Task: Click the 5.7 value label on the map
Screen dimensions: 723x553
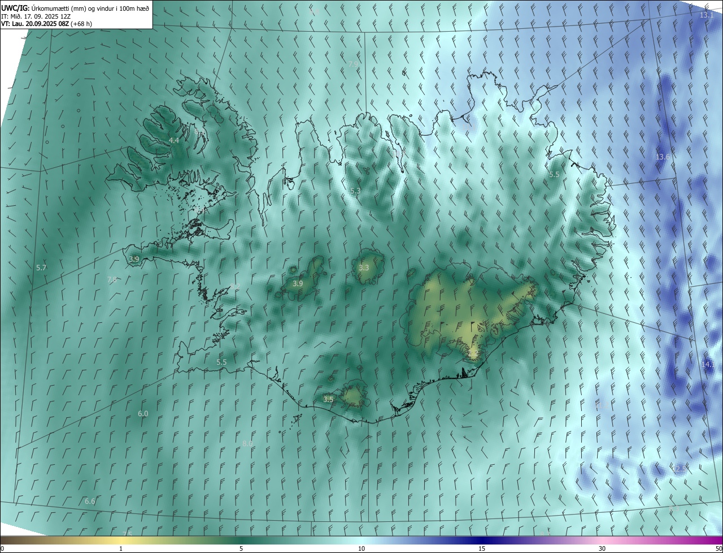Action: 41,267
